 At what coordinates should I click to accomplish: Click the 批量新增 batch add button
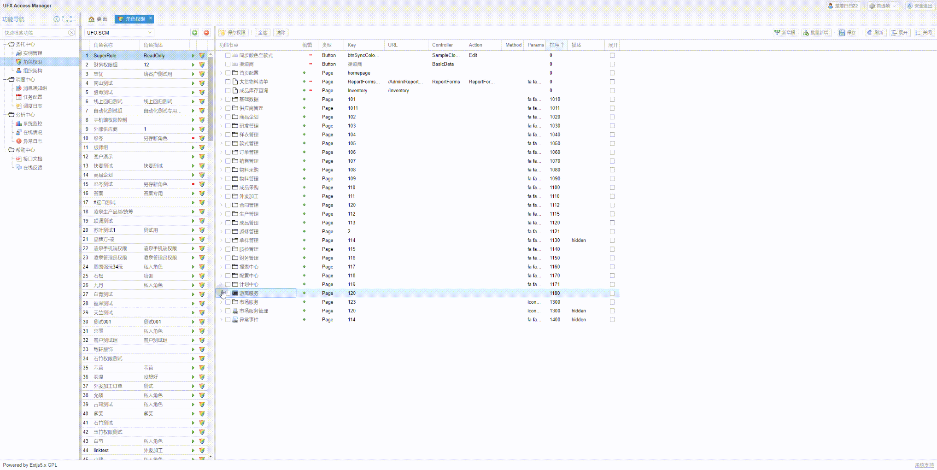(815, 33)
